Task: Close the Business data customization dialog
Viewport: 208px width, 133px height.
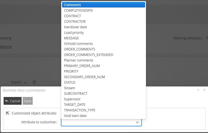Action: 204,90
